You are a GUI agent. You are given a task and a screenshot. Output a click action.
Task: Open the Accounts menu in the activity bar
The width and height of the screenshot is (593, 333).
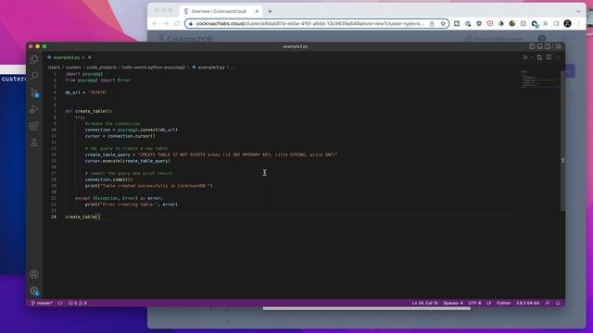click(x=34, y=274)
